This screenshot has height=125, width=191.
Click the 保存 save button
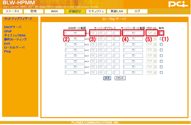pyautogui.click(x=107, y=78)
